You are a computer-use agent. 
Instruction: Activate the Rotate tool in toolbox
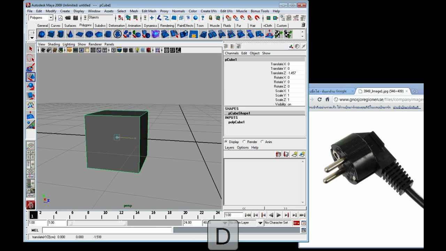pos(31,86)
